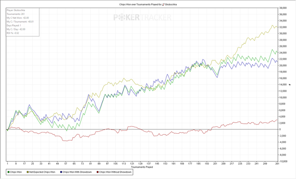Click 'My C / Day: -€2.00' line
The width and height of the screenshot is (296, 179).
point(16,29)
